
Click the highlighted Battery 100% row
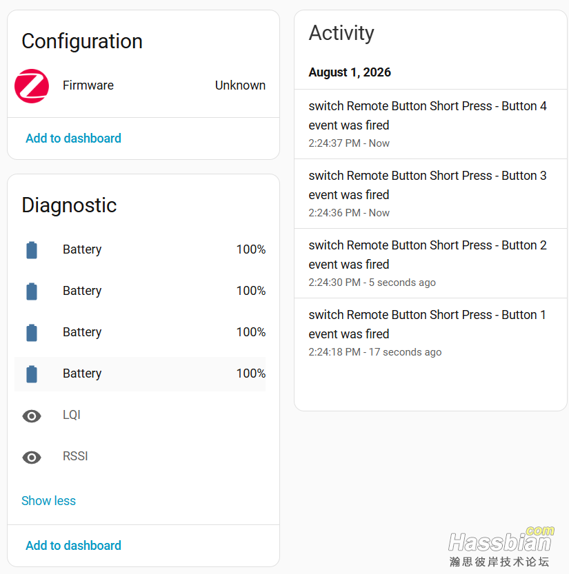click(140, 373)
